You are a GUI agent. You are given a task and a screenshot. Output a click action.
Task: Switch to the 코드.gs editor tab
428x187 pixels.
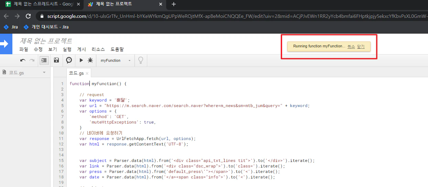coord(76,73)
